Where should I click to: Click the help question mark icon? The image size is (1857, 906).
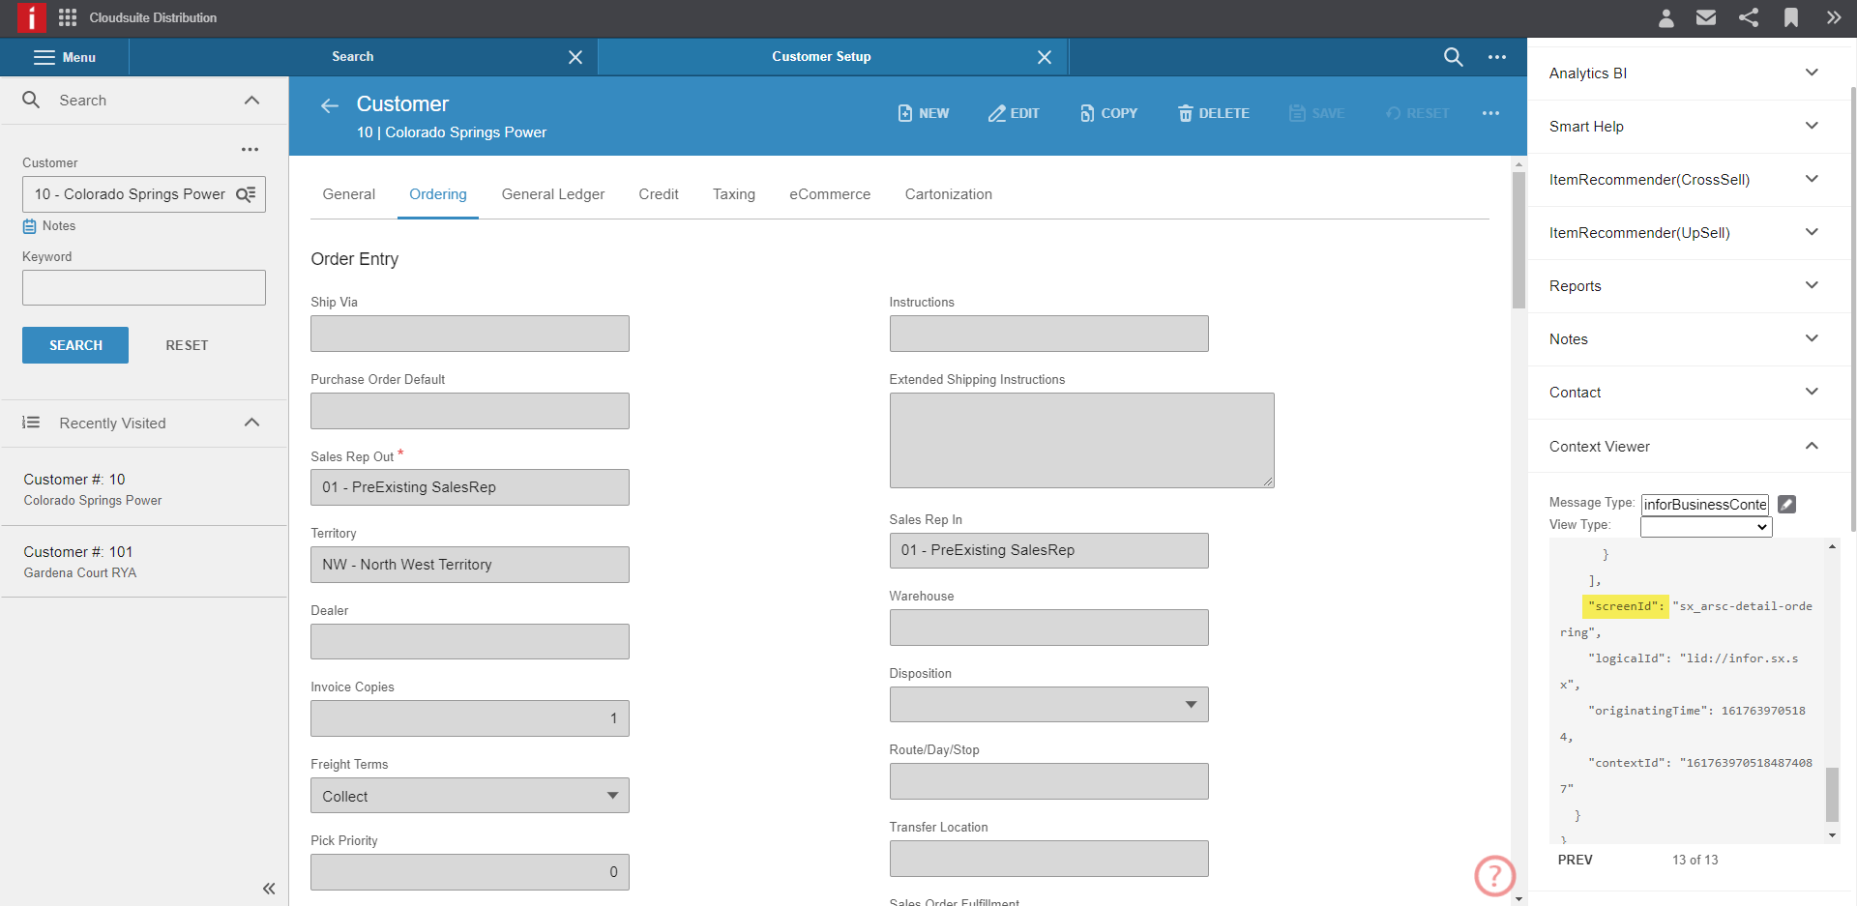point(1494,876)
